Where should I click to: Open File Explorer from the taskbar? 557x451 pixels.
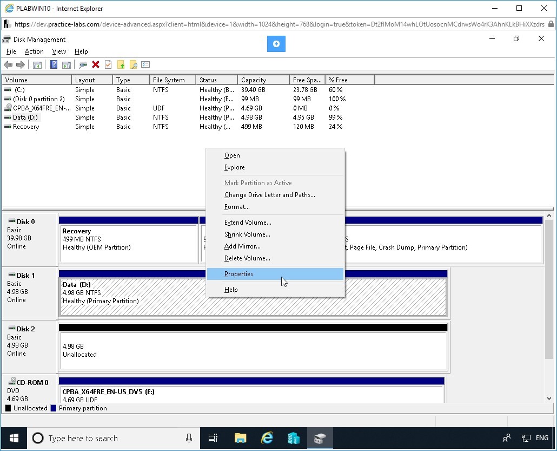241,438
